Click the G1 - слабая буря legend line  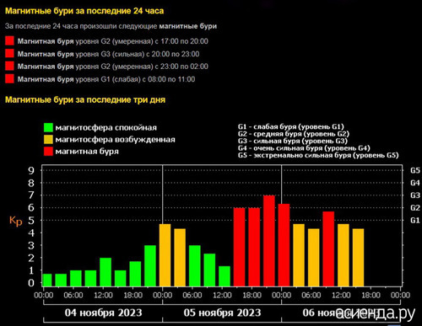point(291,126)
